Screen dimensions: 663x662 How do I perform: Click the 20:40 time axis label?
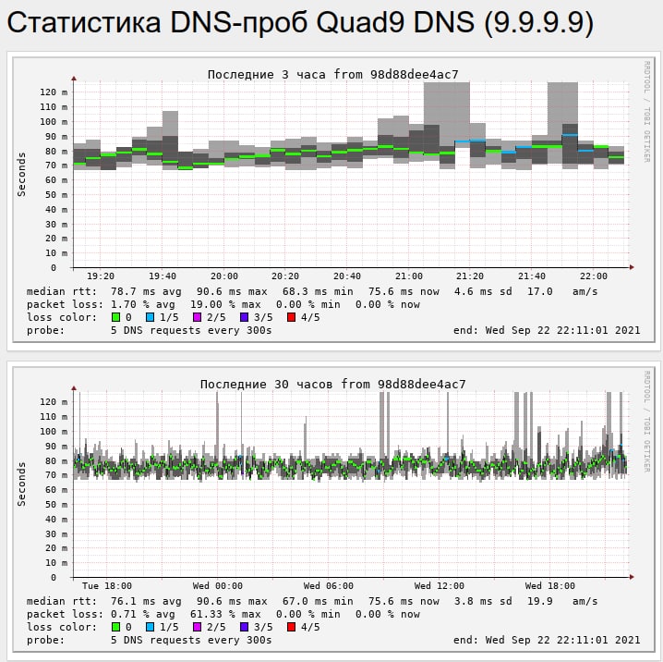346,276
